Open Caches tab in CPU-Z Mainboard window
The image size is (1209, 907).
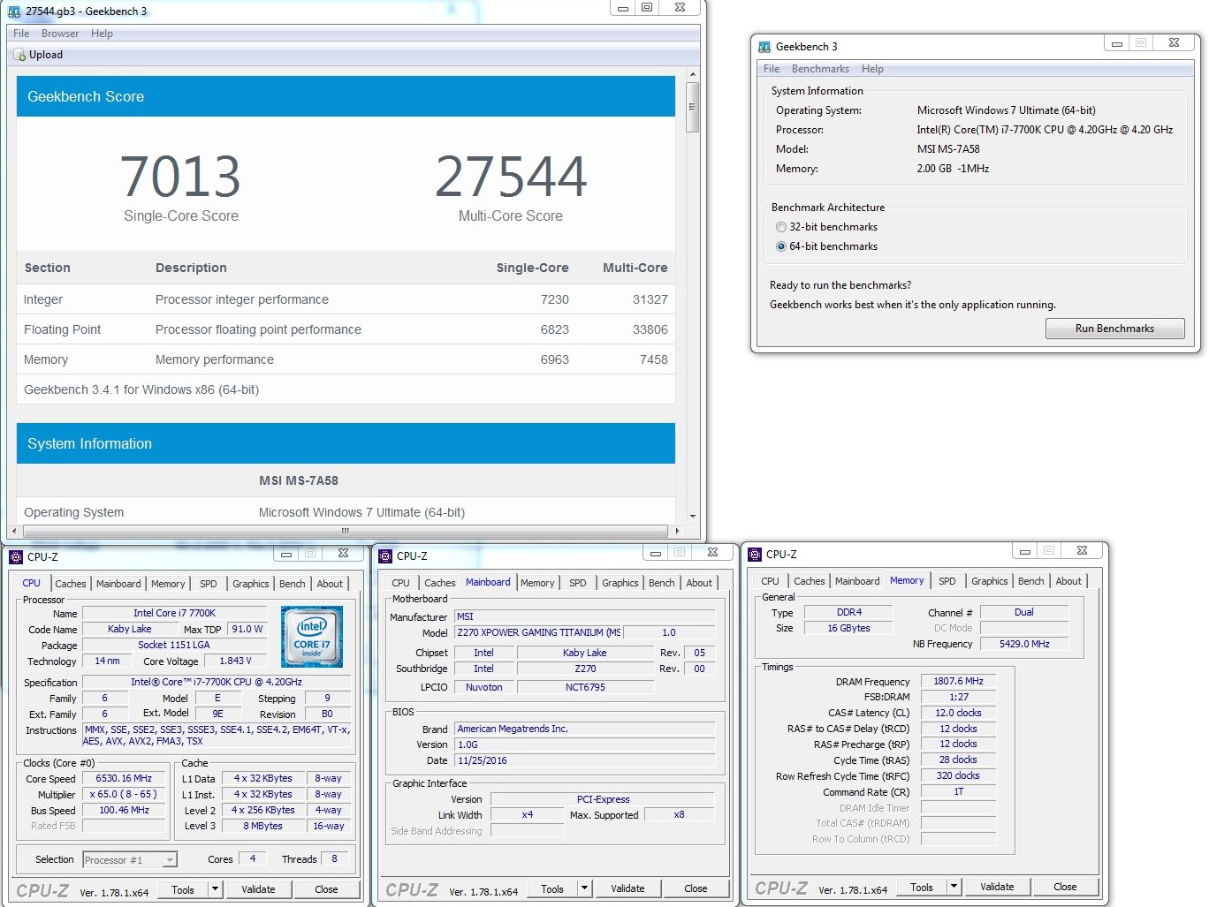click(440, 583)
